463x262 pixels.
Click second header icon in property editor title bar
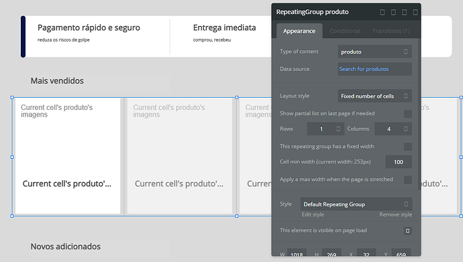point(393,12)
